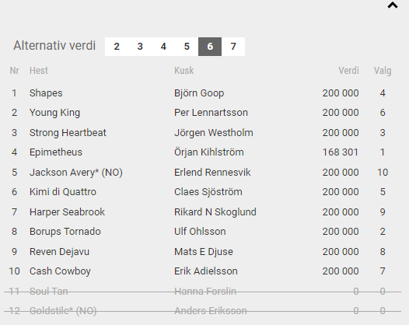Screen dimensions: 409x325
Task: Select the Borups Tornado row
Action: (202, 232)
